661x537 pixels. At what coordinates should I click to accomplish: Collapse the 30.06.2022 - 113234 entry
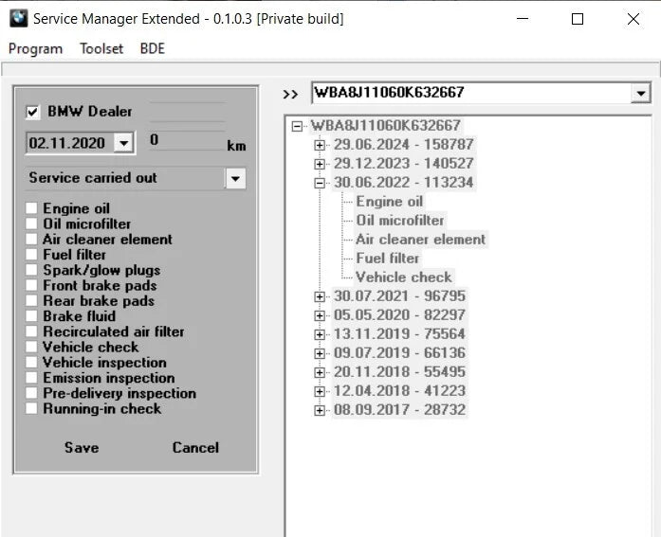[x=320, y=183]
